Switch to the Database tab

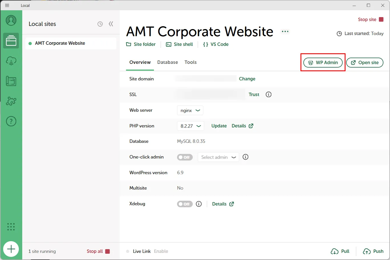tap(167, 62)
